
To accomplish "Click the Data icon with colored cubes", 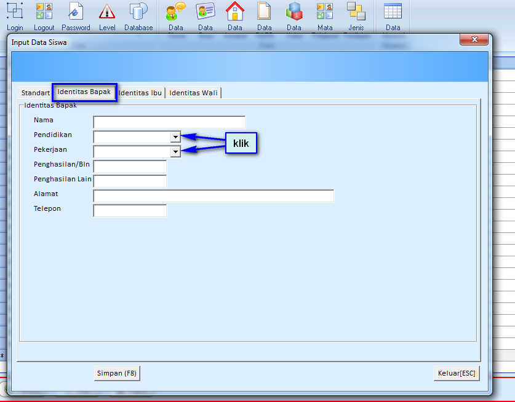I will (294, 12).
